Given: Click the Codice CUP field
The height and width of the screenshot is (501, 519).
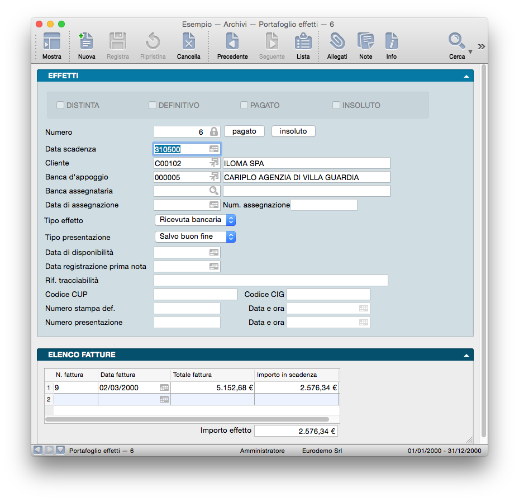Looking at the screenshot, I should click(x=196, y=294).
